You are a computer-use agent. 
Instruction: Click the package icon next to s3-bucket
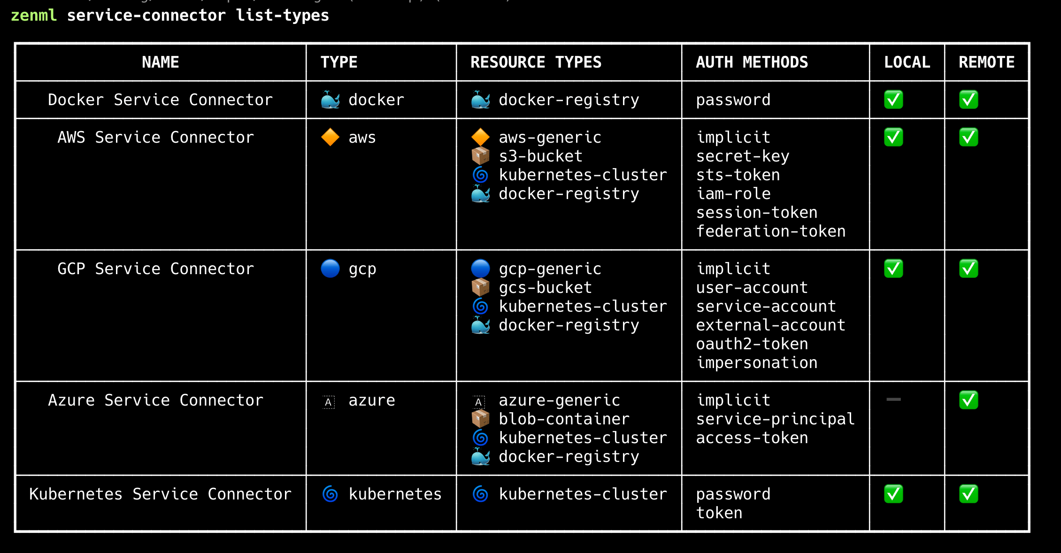pyautogui.click(x=480, y=156)
